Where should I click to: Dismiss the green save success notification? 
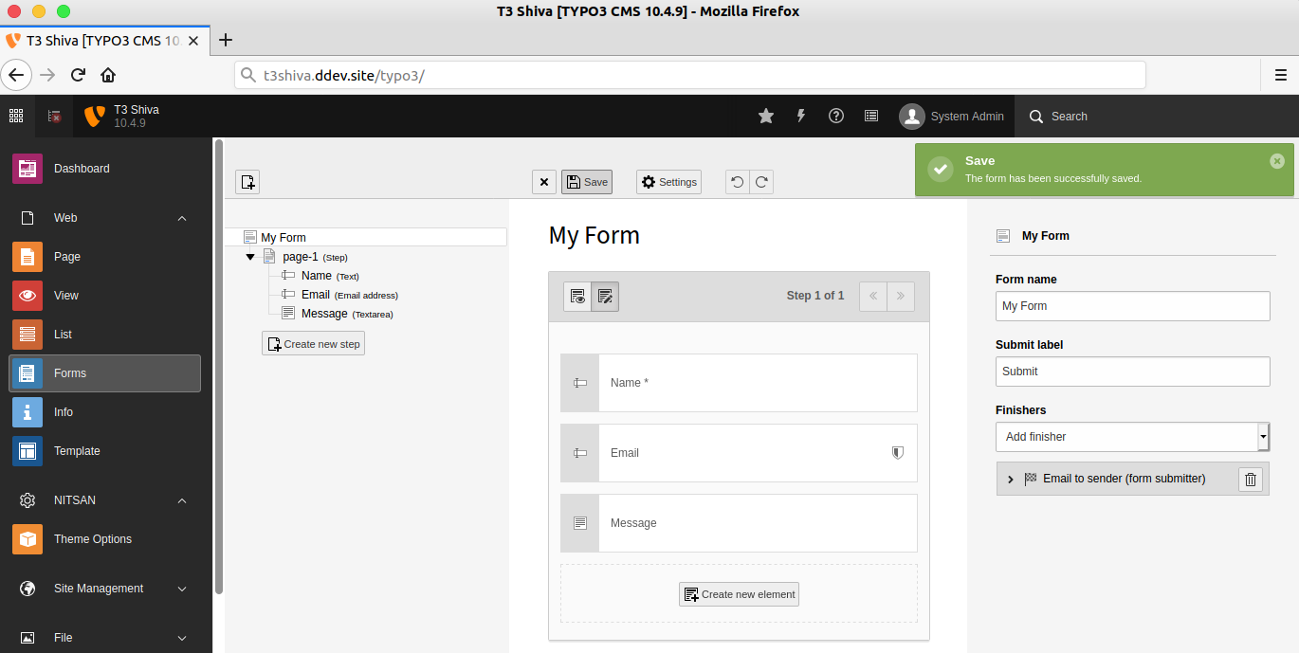(x=1277, y=160)
